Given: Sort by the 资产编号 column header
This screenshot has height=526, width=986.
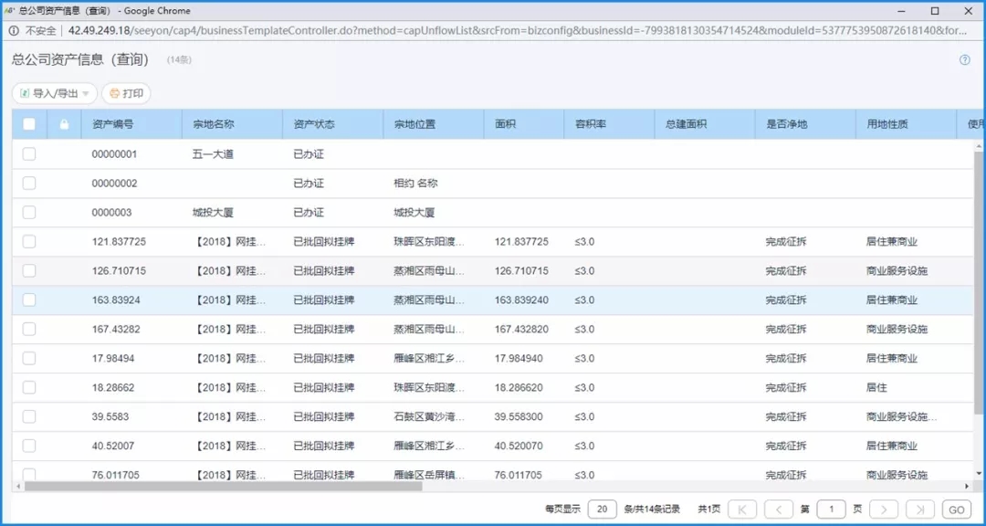Looking at the screenshot, I should (x=113, y=124).
